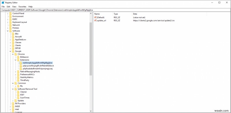
Task: Collapse the Extensions key
Action: tap(16, 60)
